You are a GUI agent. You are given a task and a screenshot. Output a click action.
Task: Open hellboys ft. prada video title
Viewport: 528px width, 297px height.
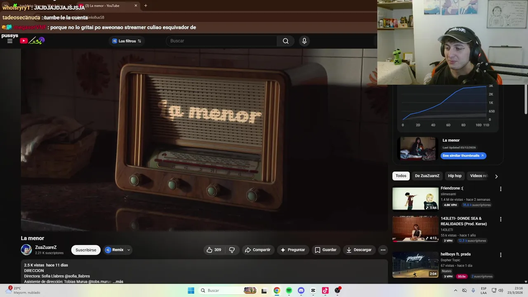pyautogui.click(x=455, y=255)
